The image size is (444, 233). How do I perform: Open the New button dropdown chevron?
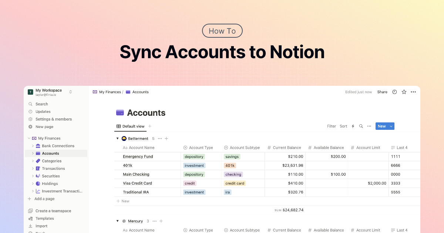(391, 126)
